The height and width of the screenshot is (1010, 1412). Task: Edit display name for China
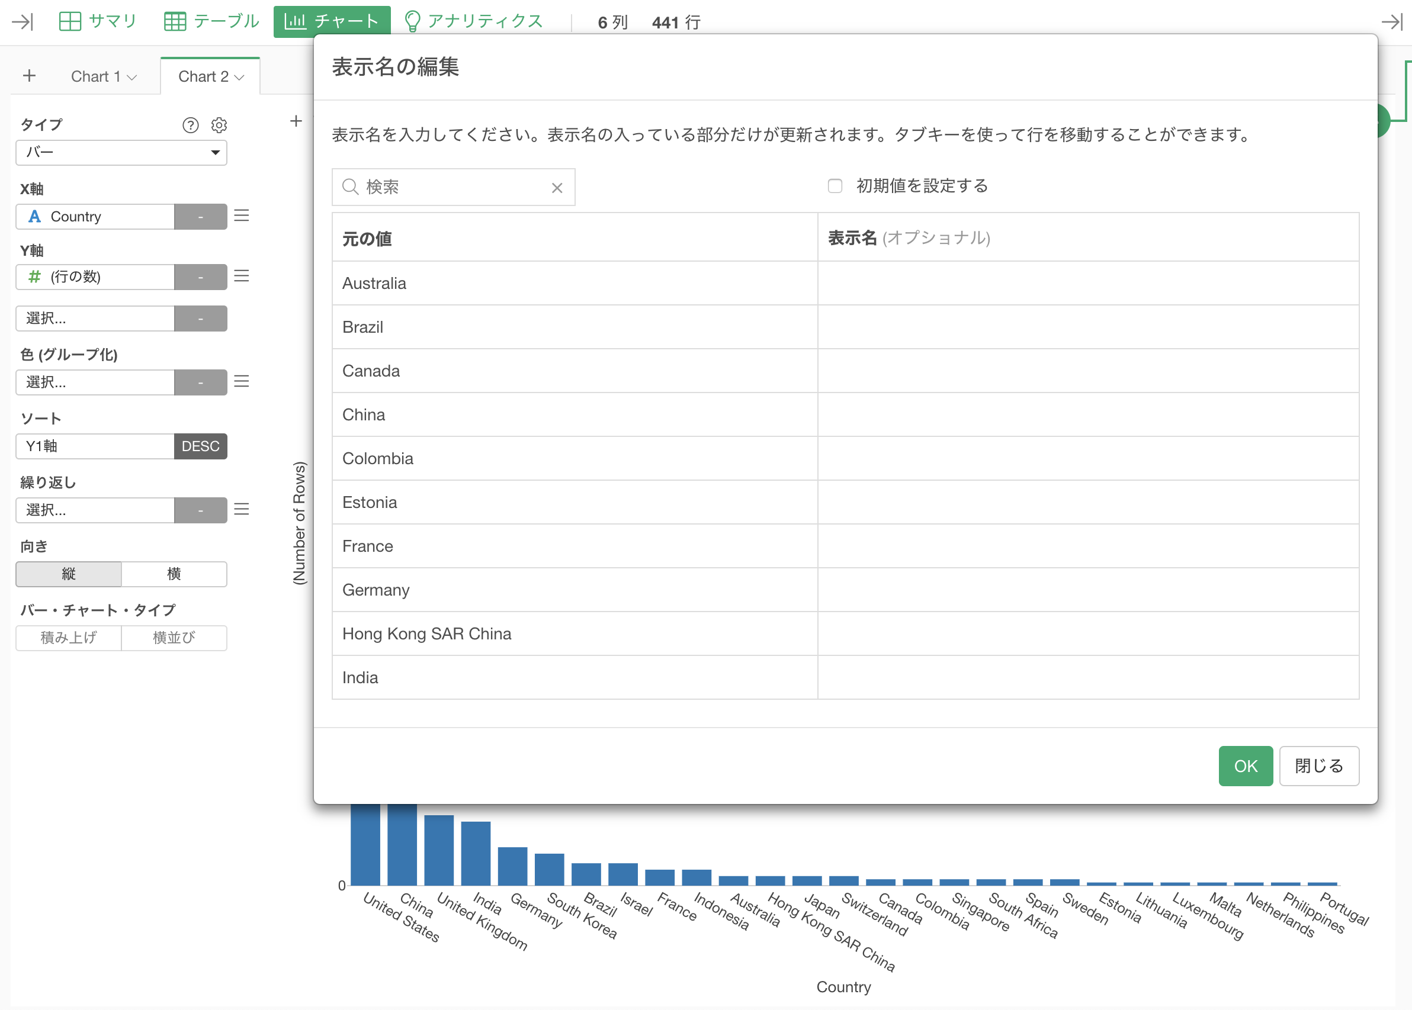pos(1088,415)
